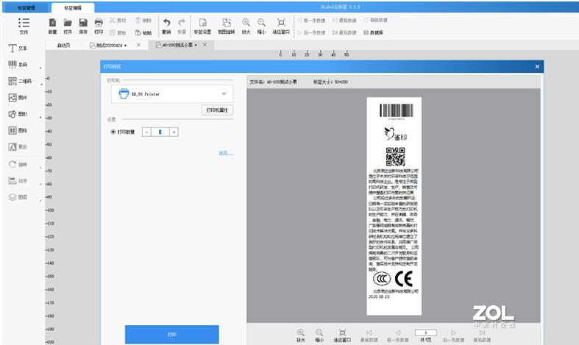Viewport: 579px width, 345px height.
Task: Click the page number field in the preview
Action: pos(425,332)
